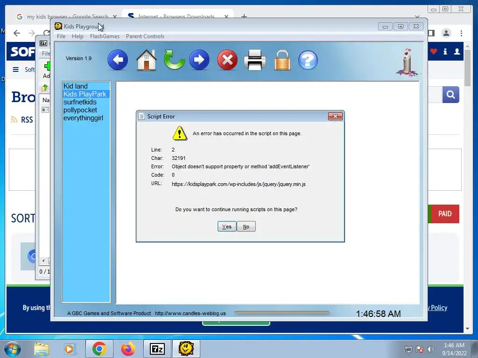Select everythinggirl in the site list
Screen dimensions: 478x358
pos(86,118)
